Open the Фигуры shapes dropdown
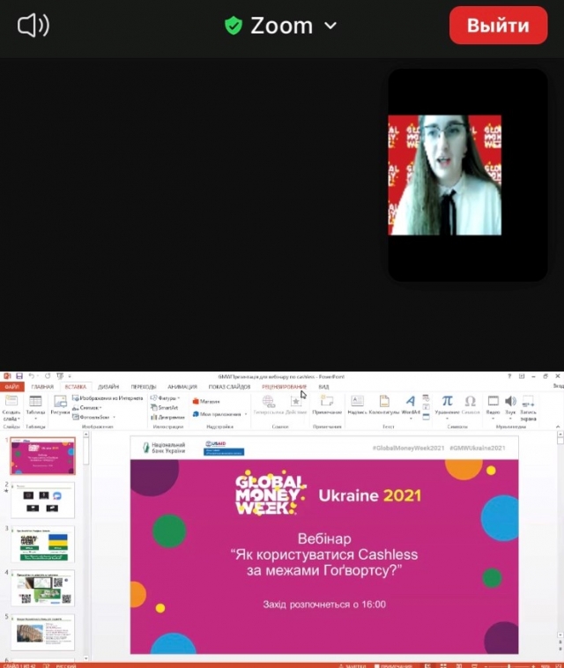The image size is (564, 668). (x=166, y=398)
